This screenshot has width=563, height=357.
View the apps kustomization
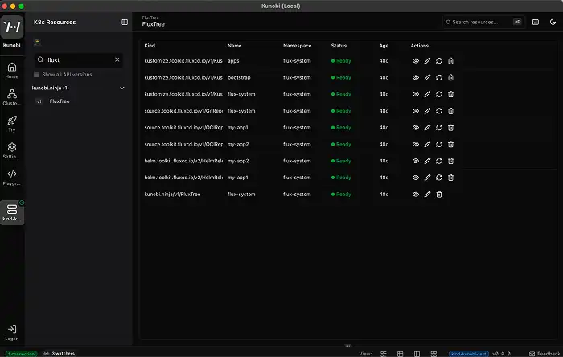pos(416,61)
